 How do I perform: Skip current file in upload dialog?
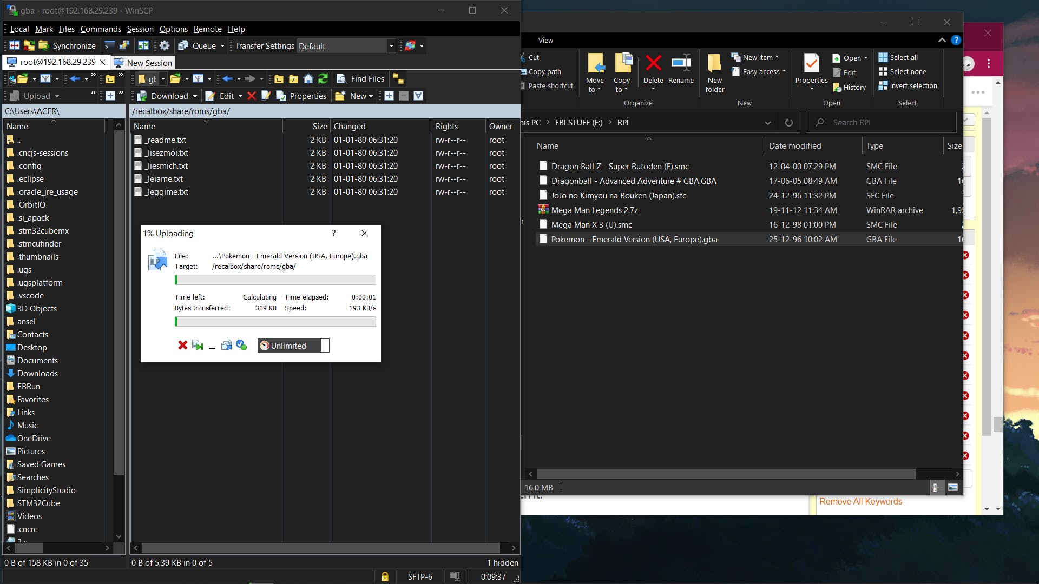click(198, 346)
